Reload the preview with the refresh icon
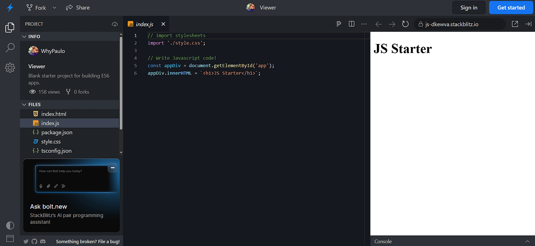This screenshot has height=246, width=535. point(405,24)
